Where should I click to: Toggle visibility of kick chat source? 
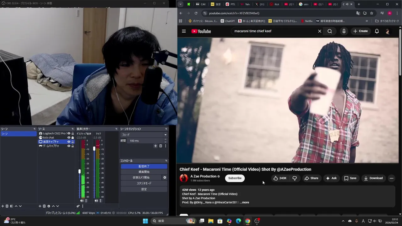pos(69,137)
